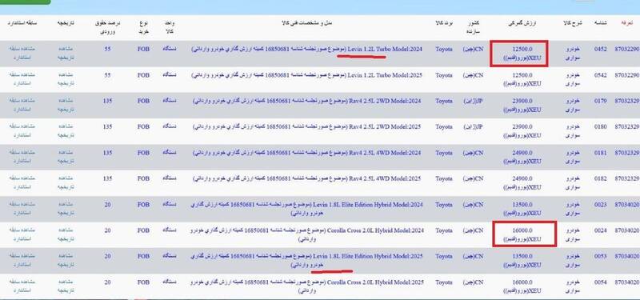Open Rav4 2.5L 4WD Model:2024 description link
640x300 pixels.
[307, 153]
